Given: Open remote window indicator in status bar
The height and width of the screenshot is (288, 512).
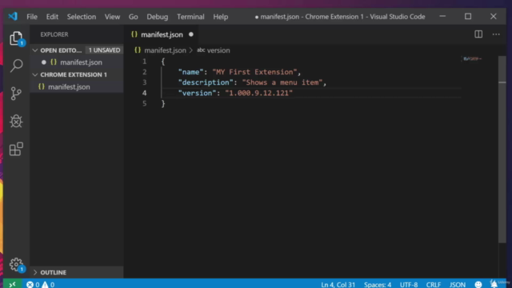Looking at the screenshot, I should point(12,285).
